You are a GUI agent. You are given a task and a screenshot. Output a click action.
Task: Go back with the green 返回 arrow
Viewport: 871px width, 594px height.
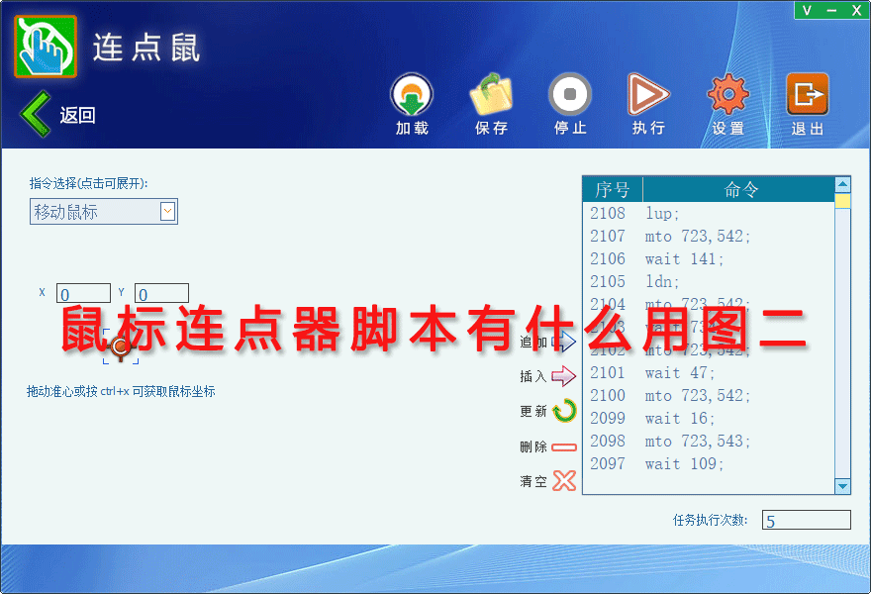[36, 114]
